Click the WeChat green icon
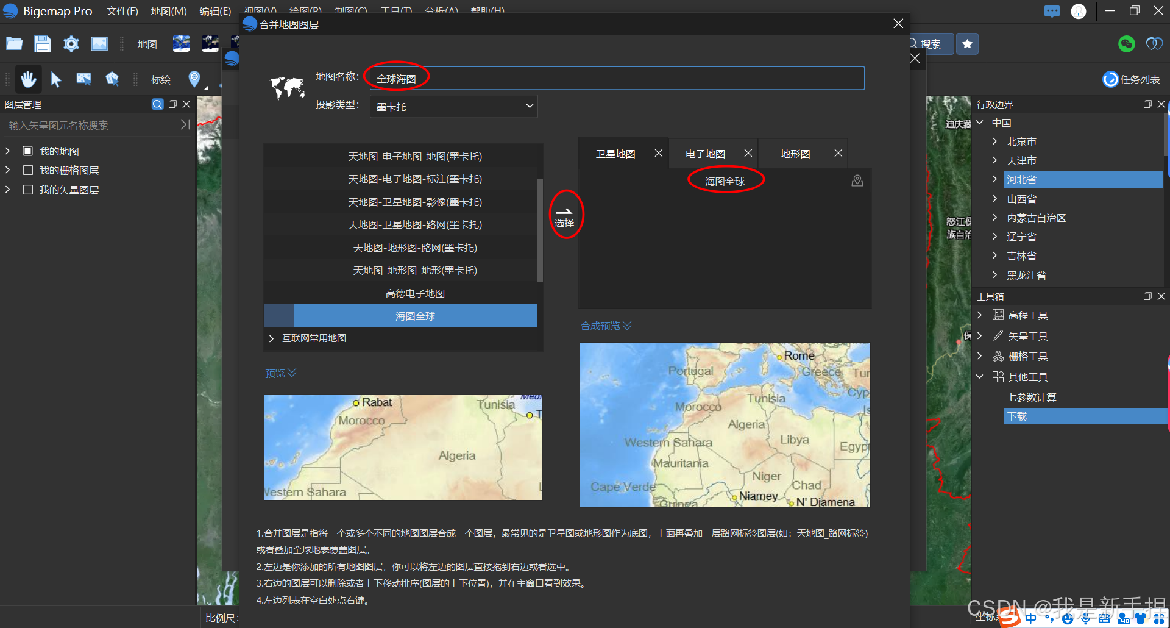The width and height of the screenshot is (1170, 628). point(1126,44)
